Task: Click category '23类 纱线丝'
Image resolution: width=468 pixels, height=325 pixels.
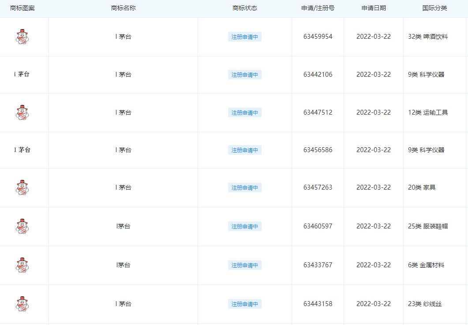Action: [x=425, y=303]
